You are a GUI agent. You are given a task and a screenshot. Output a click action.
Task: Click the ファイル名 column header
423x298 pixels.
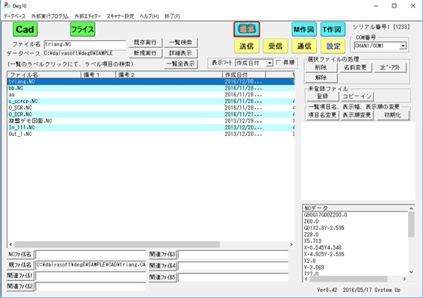(44, 75)
